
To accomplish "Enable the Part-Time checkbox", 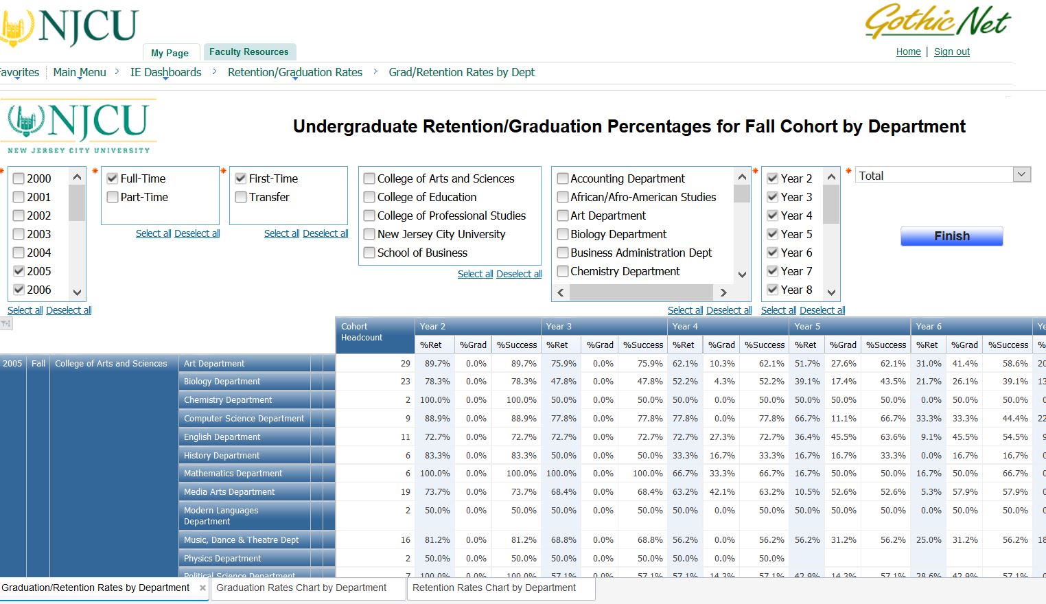I will [x=112, y=197].
